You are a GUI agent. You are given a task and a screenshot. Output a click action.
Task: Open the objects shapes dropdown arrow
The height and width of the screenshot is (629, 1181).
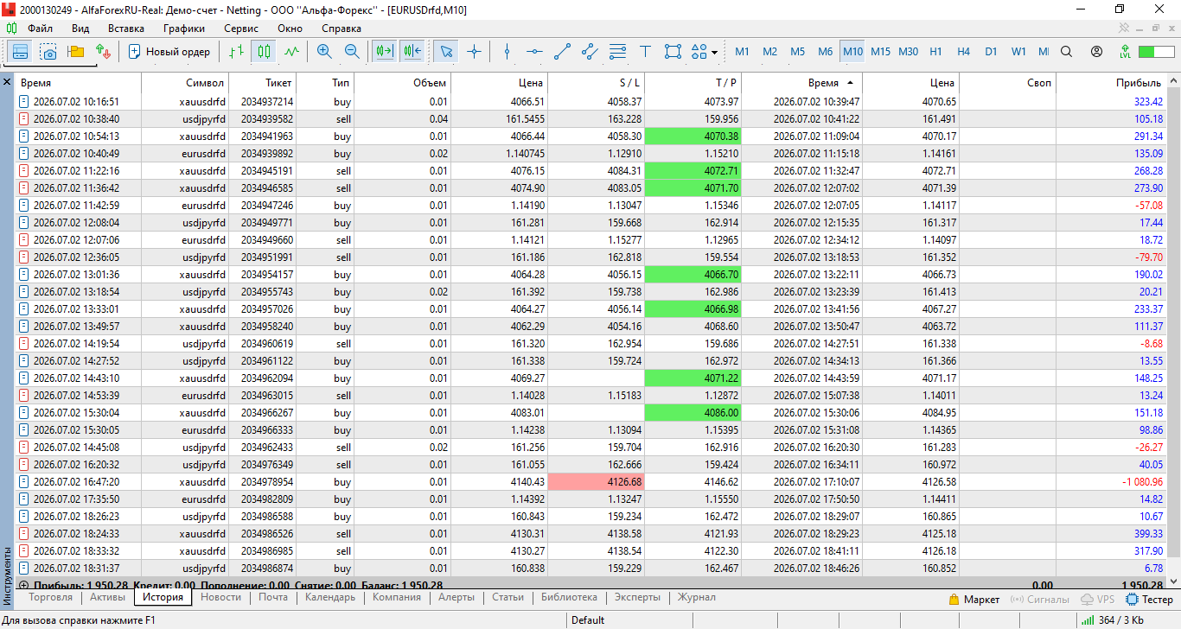click(714, 53)
